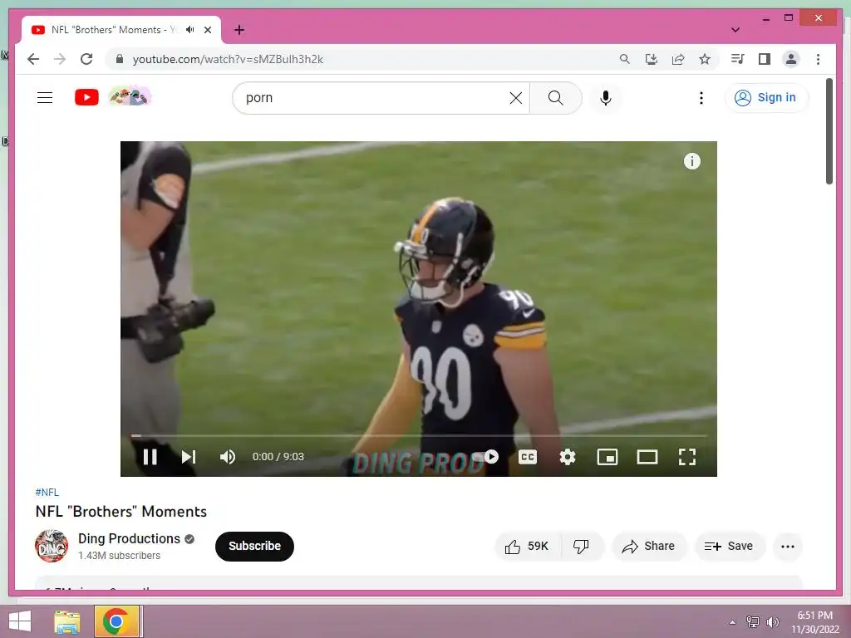The height and width of the screenshot is (638, 851).
Task: Go back in browser
Action: pyautogui.click(x=33, y=59)
